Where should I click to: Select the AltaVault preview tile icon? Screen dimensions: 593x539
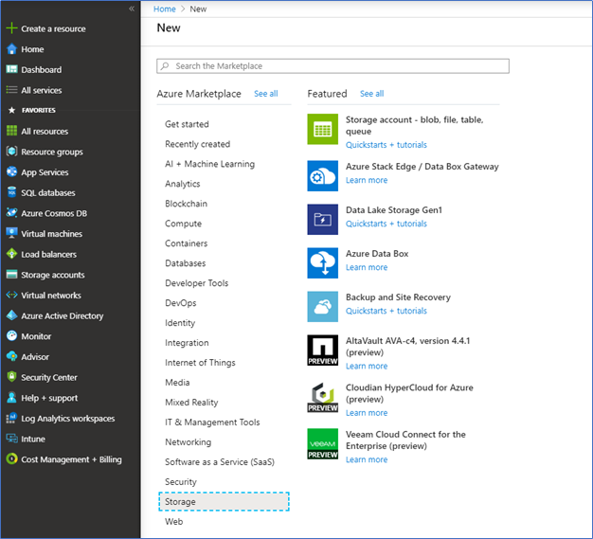point(323,350)
